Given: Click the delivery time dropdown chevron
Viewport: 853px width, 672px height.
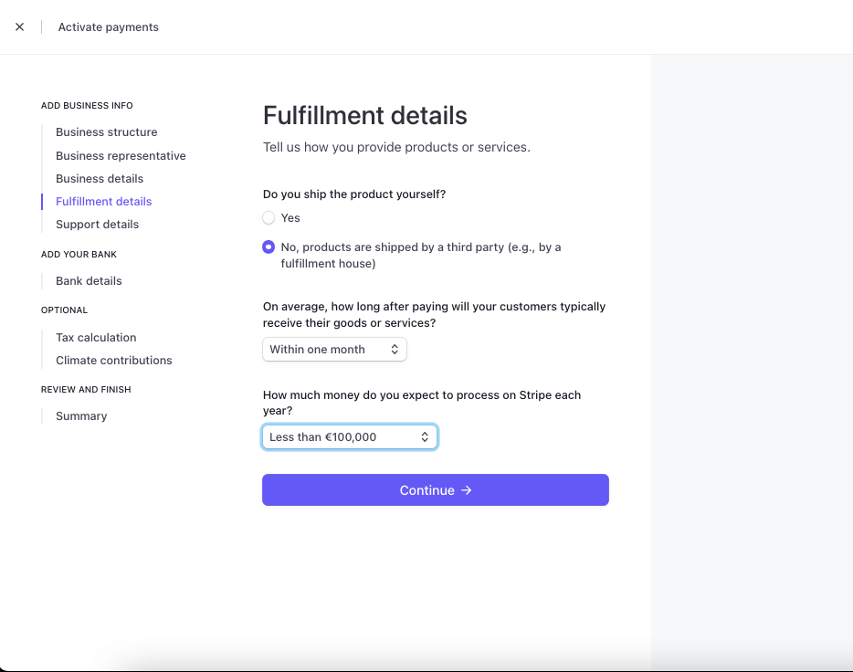Looking at the screenshot, I should [x=395, y=350].
